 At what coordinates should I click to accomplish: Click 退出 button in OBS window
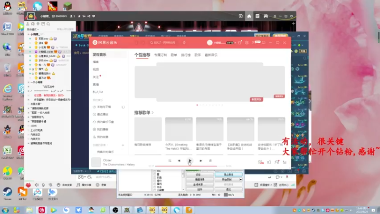228,189
